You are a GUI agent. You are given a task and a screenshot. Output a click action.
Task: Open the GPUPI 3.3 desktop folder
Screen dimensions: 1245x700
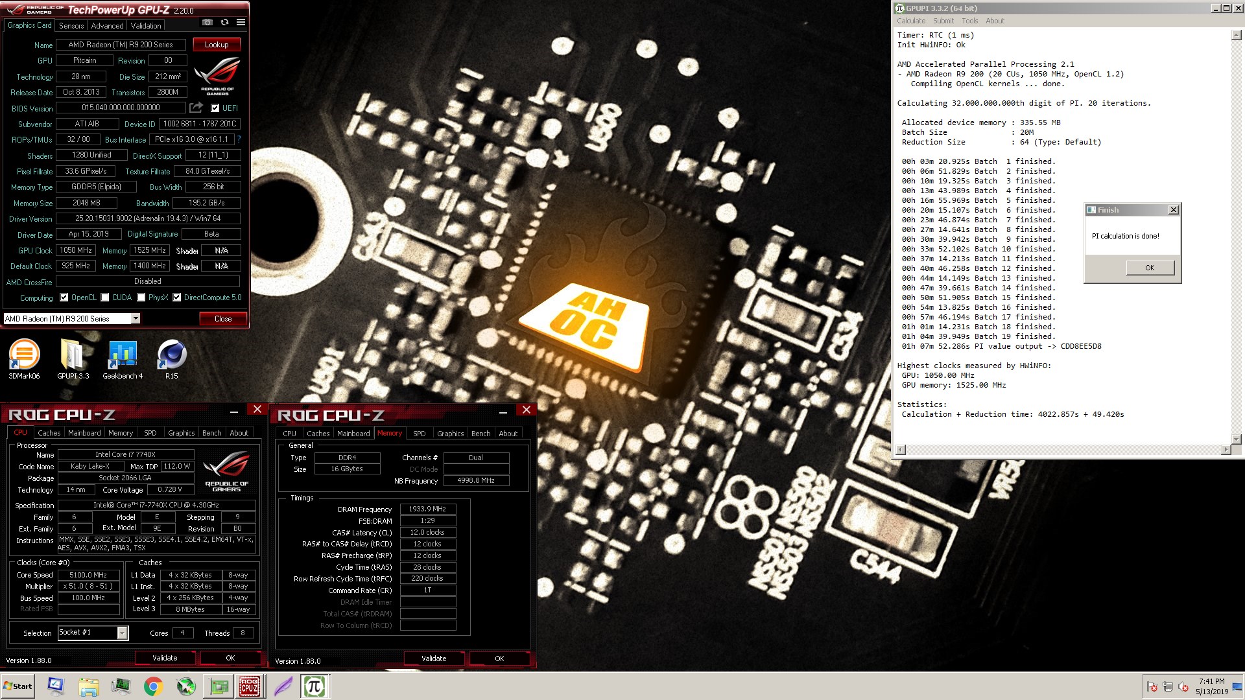pyautogui.click(x=73, y=359)
